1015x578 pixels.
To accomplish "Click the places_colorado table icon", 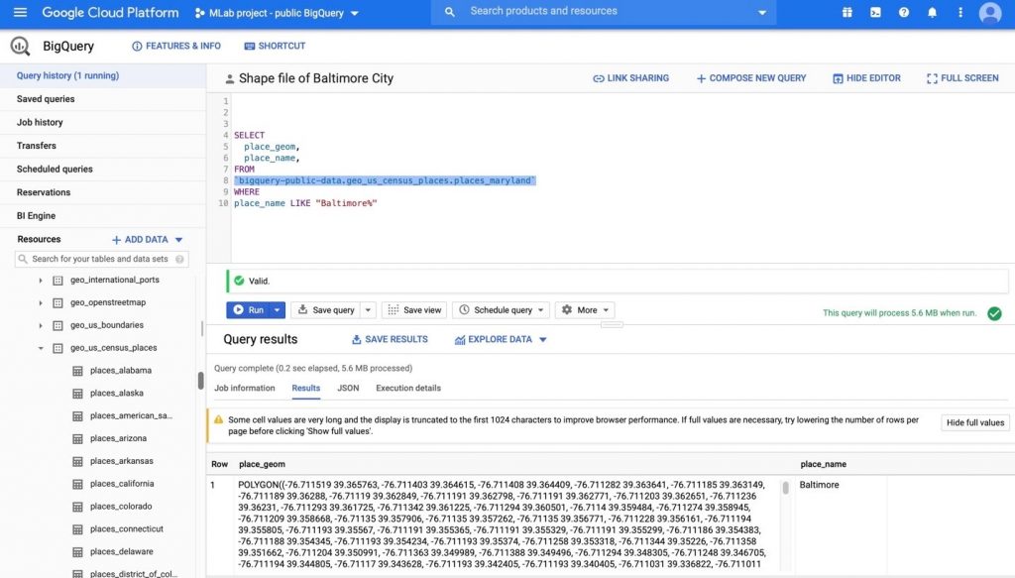I will coord(77,507).
